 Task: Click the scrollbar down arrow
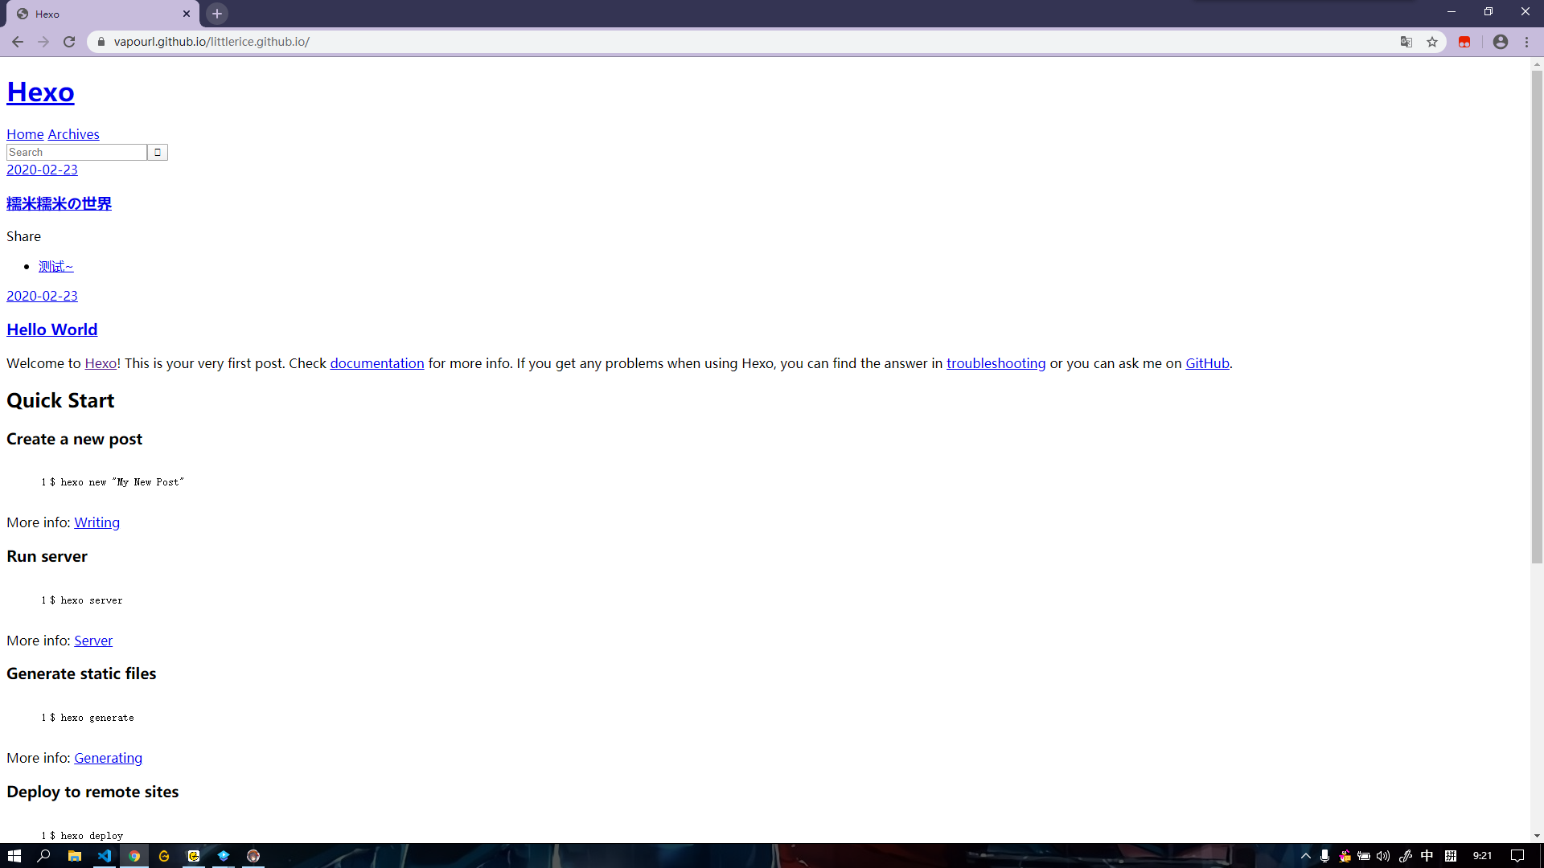tap(1537, 836)
